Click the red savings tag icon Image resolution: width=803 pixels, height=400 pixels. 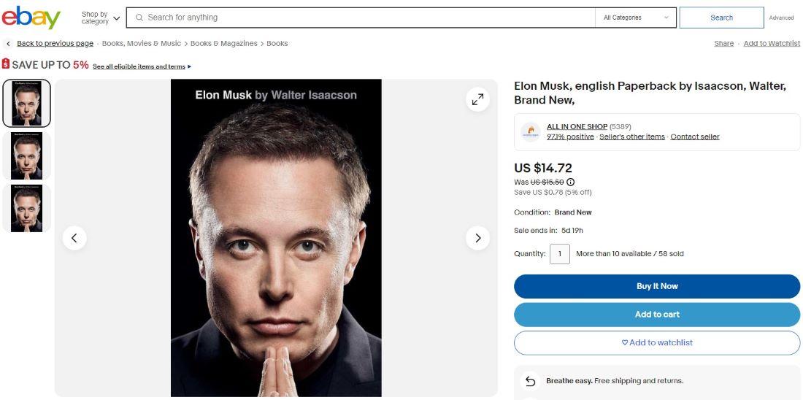(6, 64)
